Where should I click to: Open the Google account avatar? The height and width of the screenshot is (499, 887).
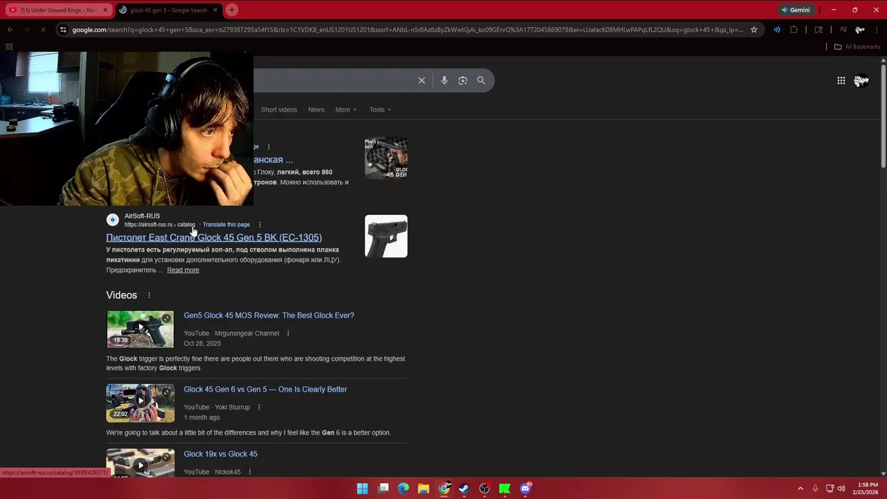point(861,80)
